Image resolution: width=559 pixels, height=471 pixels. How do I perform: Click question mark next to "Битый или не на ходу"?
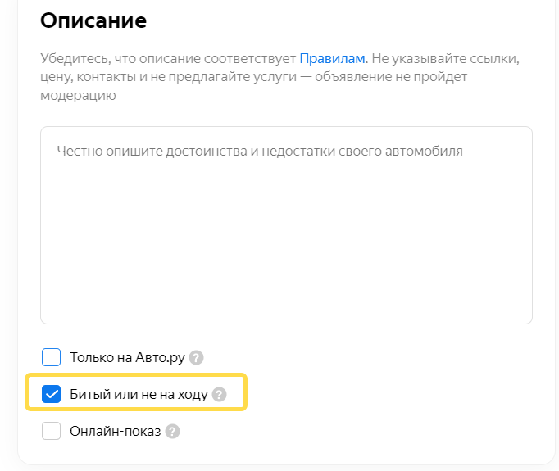219,395
